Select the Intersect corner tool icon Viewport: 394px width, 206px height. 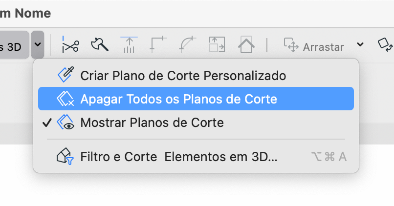(158, 44)
